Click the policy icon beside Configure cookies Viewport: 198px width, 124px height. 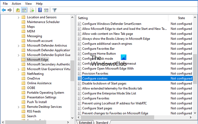[x=79, y=78]
